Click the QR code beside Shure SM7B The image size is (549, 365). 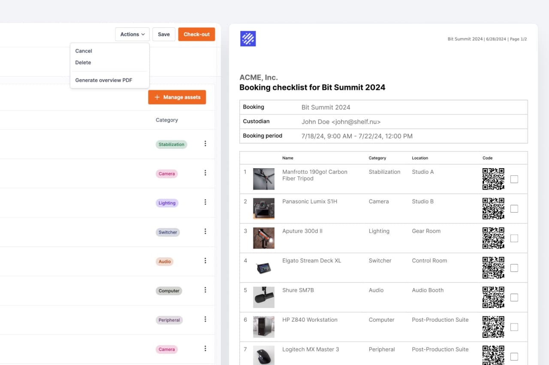(493, 297)
